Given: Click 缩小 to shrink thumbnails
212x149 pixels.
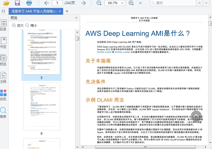Looking at the screenshot, I should (x=31, y=25).
